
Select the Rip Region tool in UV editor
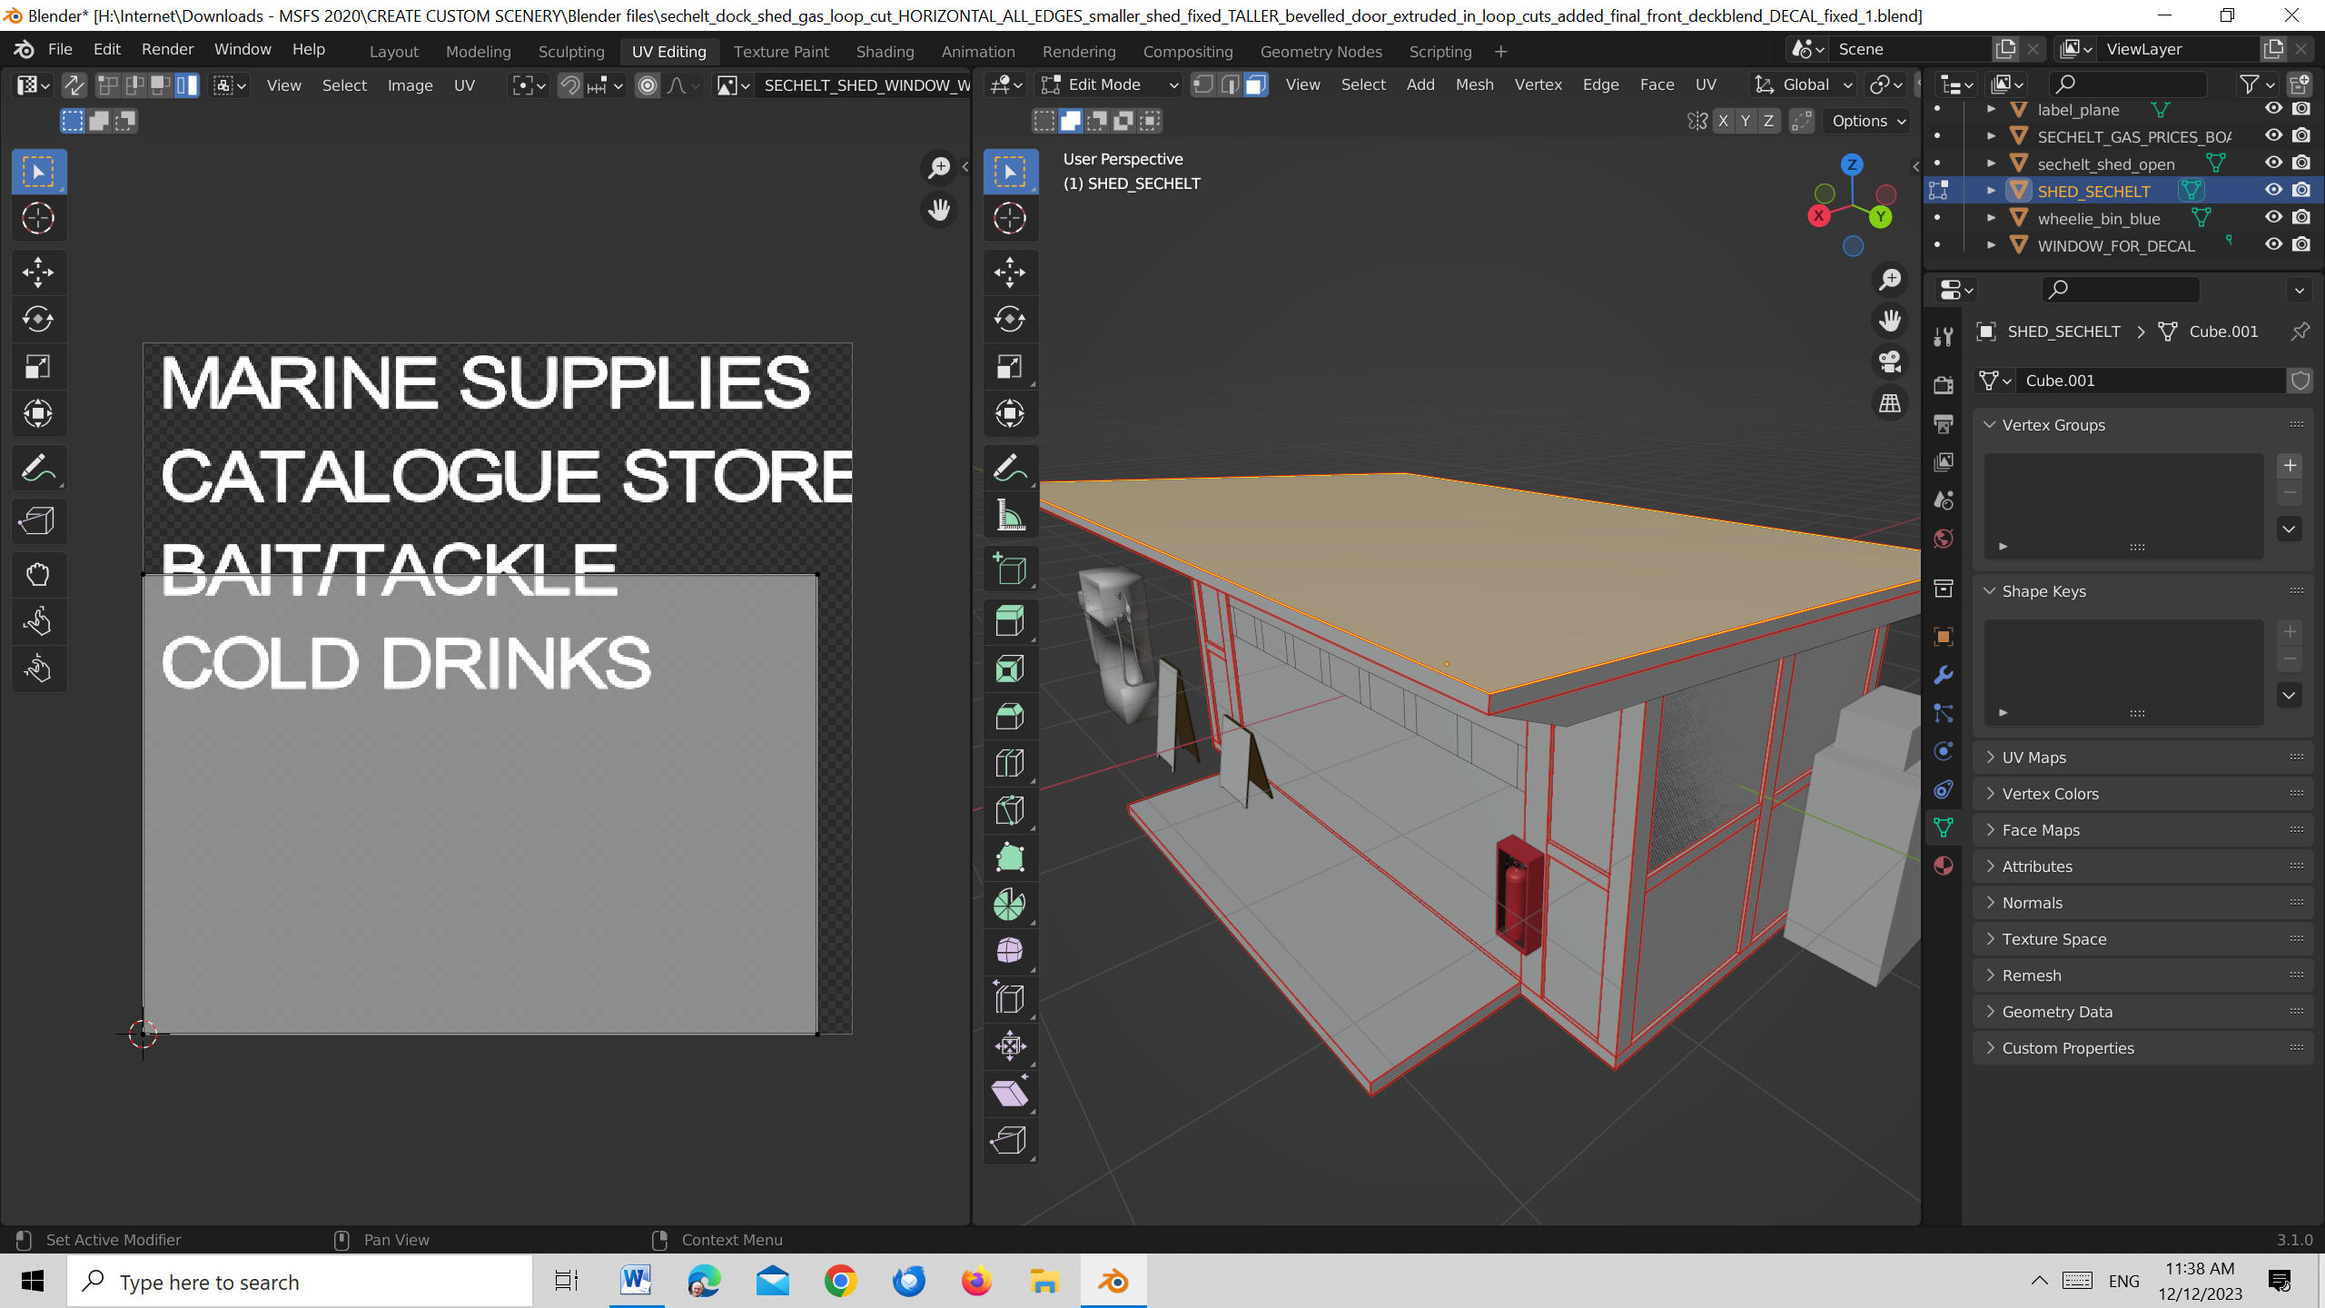38,521
